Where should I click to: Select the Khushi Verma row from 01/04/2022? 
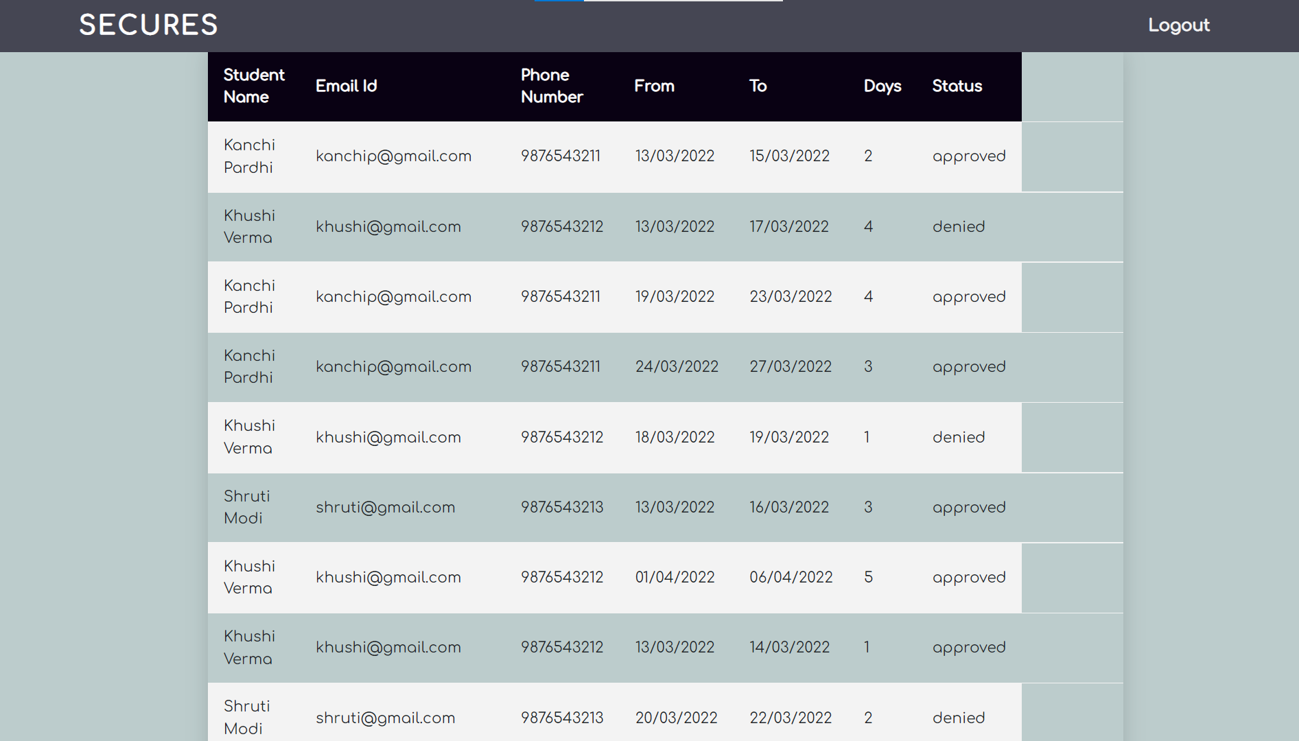(x=618, y=578)
